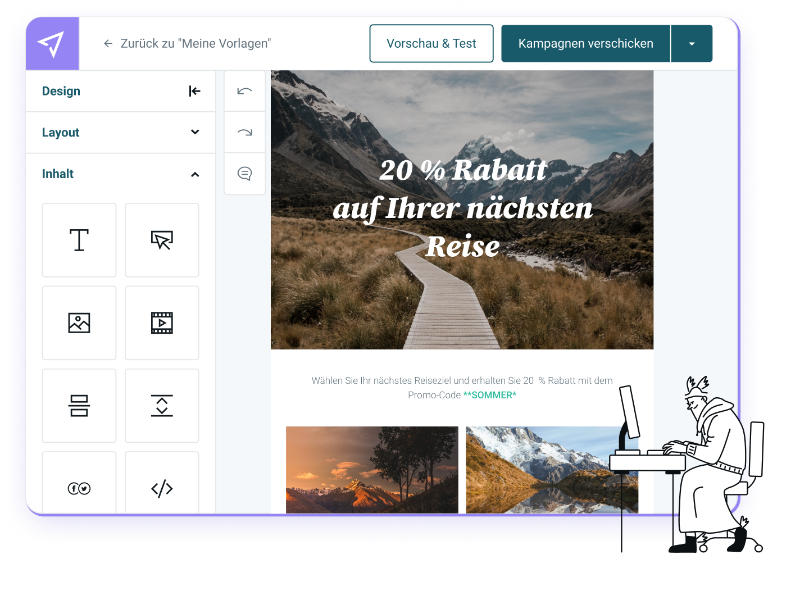Image resolution: width=800 pixels, height=595 pixels.
Task: Open the Kampagnen verschicken dropdown arrow
Action: pos(692,43)
